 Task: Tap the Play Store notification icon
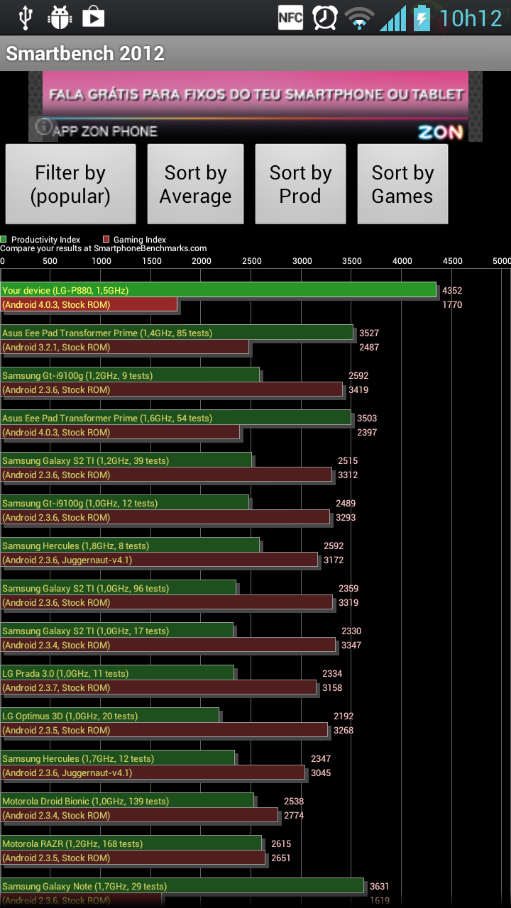coord(93,17)
